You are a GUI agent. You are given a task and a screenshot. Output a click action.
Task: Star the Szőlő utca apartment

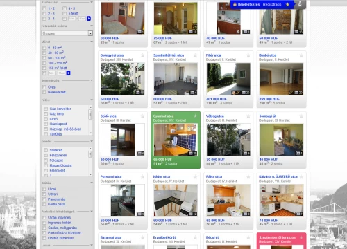(x=142, y=116)
